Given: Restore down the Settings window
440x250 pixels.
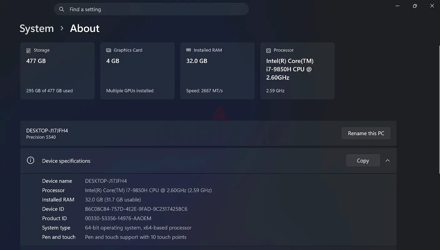Looking at the screenshot, I should [415, 6].
